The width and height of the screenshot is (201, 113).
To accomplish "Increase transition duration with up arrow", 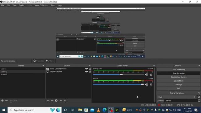I will click(199, 100).
